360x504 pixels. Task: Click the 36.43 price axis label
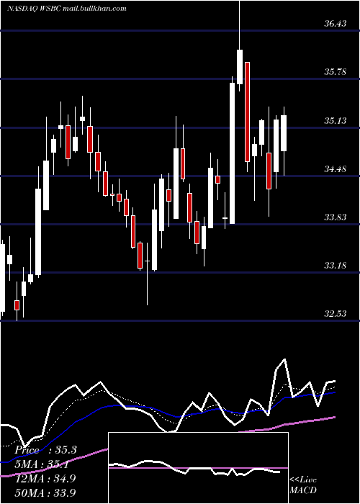[x=335, y=24]
